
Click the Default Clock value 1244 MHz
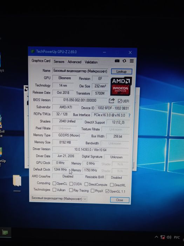click(x=60, y=170)
